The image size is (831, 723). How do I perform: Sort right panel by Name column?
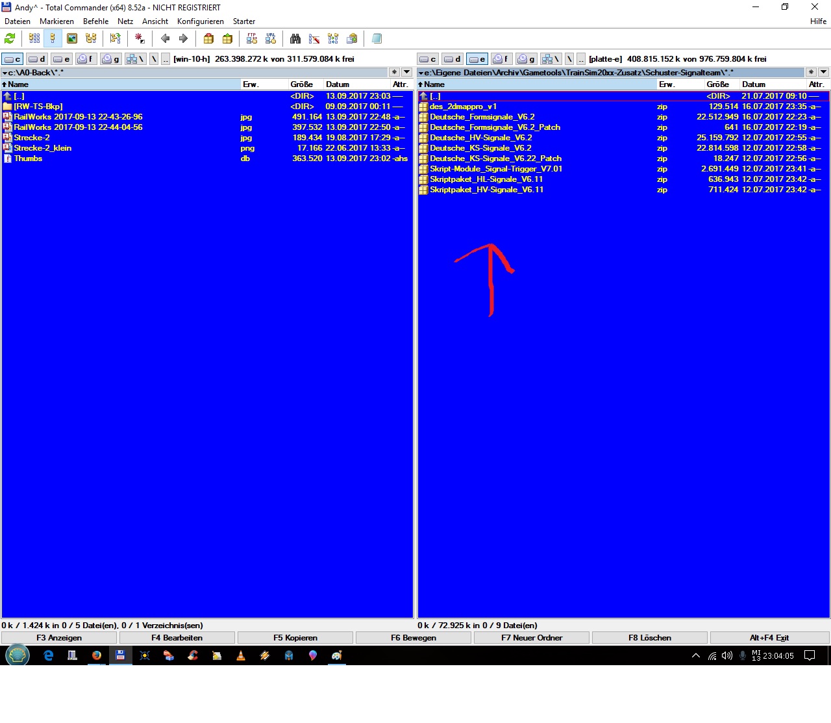tap(537, 84)
